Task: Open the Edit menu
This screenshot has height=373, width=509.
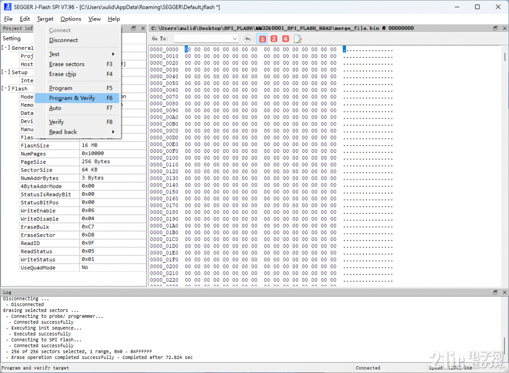Action: [25, 19]
